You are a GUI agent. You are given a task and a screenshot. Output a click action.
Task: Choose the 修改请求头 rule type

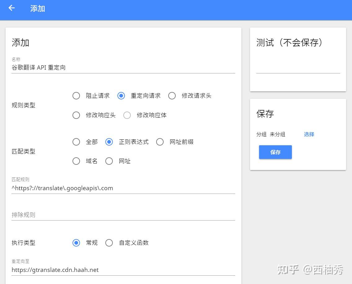(x=172, y=96)
